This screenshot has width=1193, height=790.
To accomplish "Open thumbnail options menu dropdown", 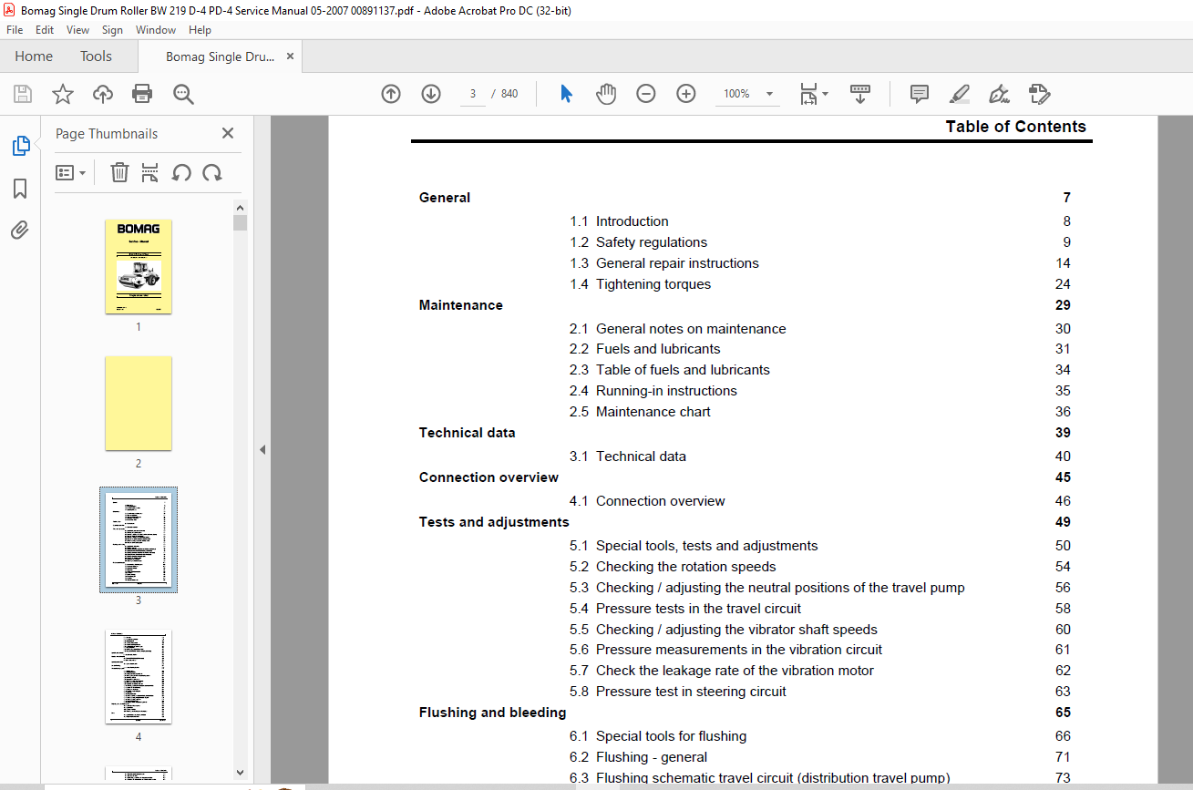I will pos(71,172).
